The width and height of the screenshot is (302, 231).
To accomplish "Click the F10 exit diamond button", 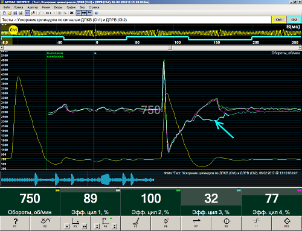I will 287,223.
